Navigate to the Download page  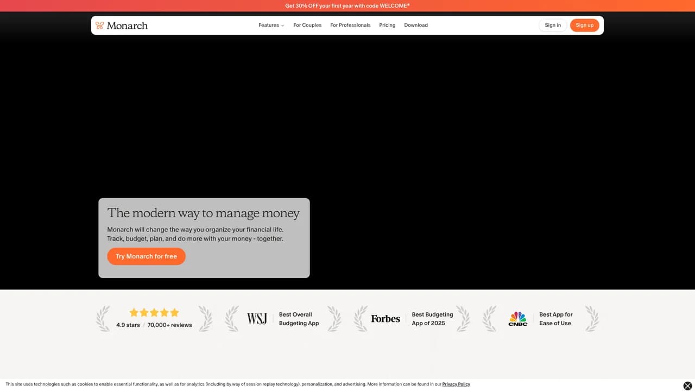[x=416, y=25]
